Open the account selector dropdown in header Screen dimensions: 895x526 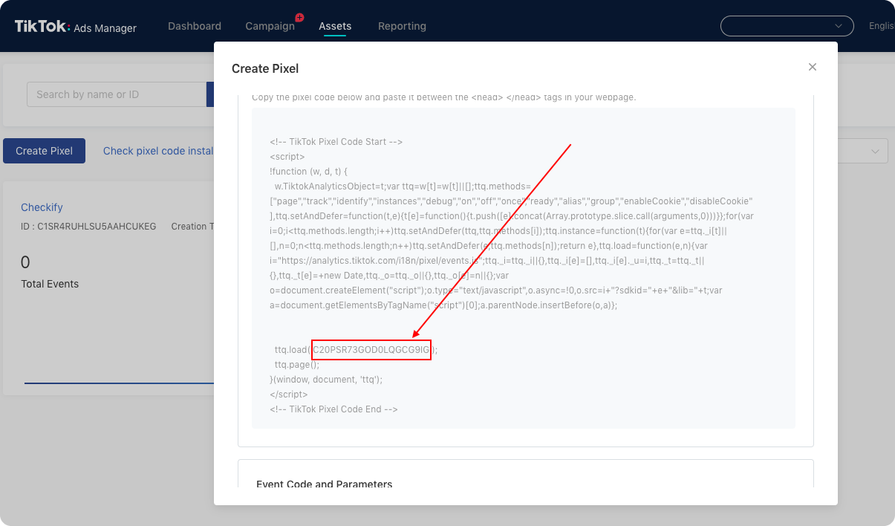(x=787, y=26)
